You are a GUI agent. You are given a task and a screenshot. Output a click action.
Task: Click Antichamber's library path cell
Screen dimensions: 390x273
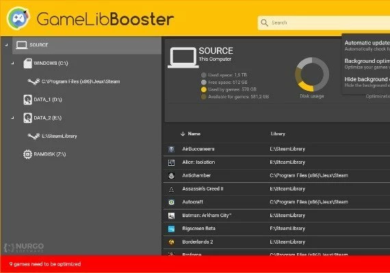pyautogui.click(x=309, y=175)
